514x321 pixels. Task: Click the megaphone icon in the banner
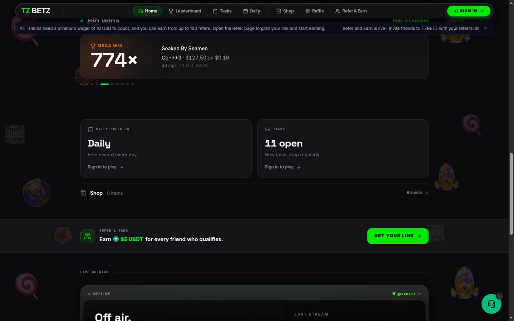tap(22, 28)
